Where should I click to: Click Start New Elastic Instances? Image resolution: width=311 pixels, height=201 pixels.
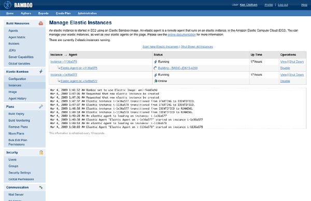coord(161,47)
